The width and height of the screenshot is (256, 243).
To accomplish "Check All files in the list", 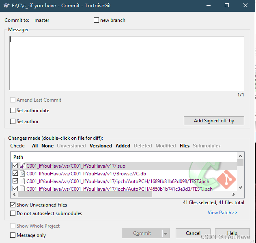I will pos(35,145).
